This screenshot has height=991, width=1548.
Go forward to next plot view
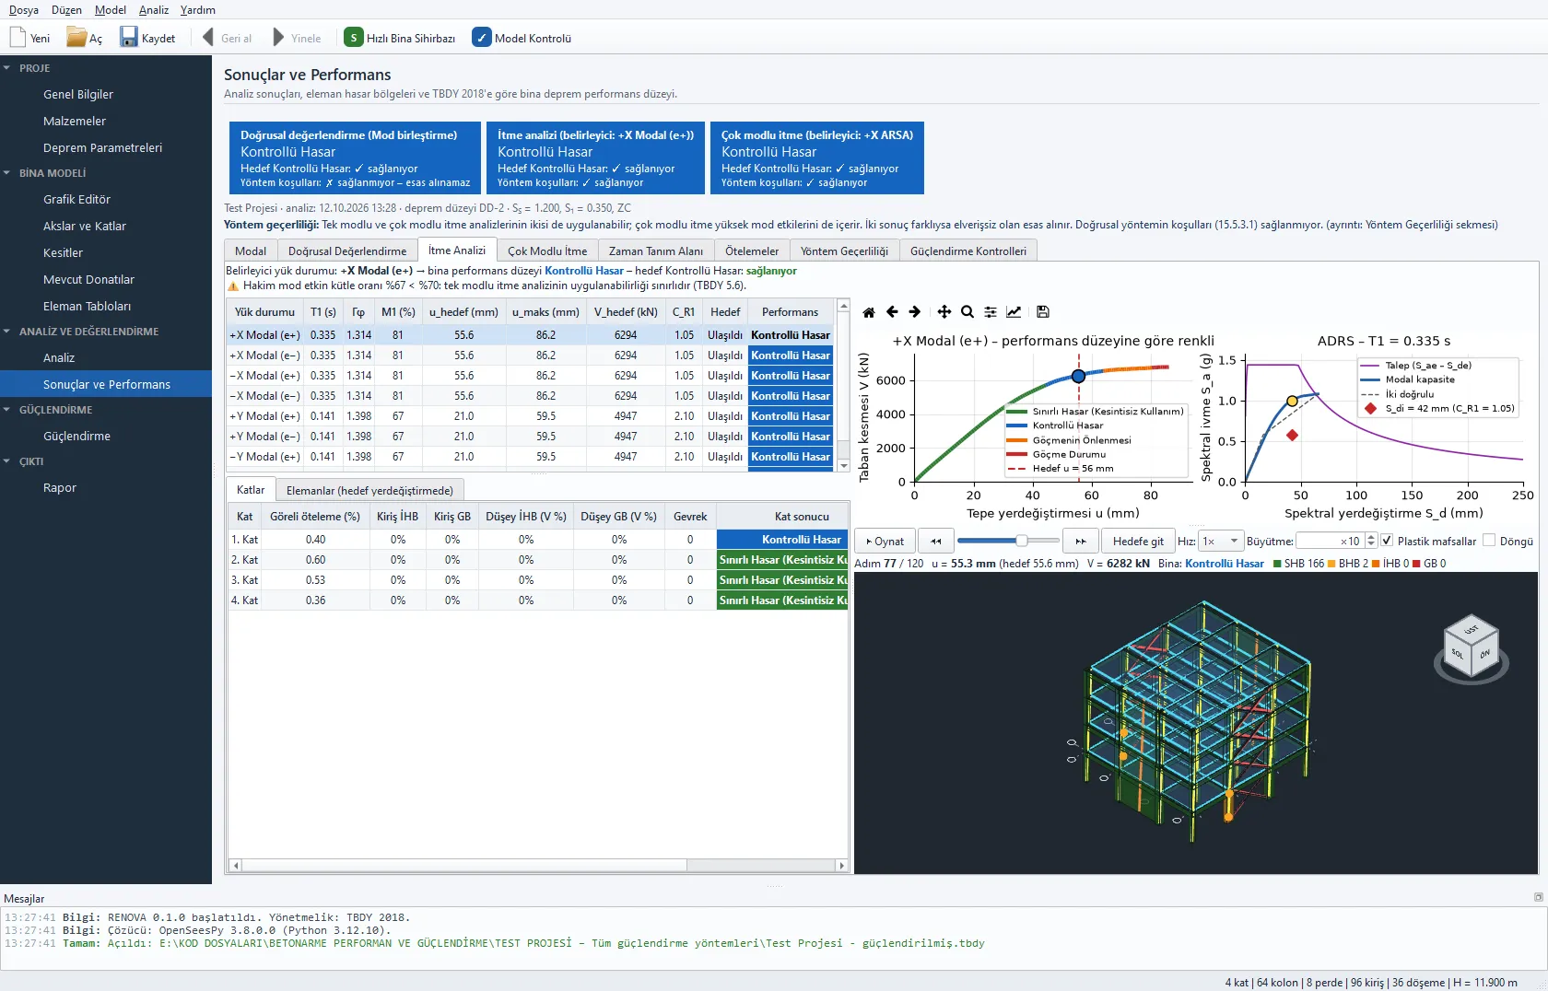(x=914, y=312)
